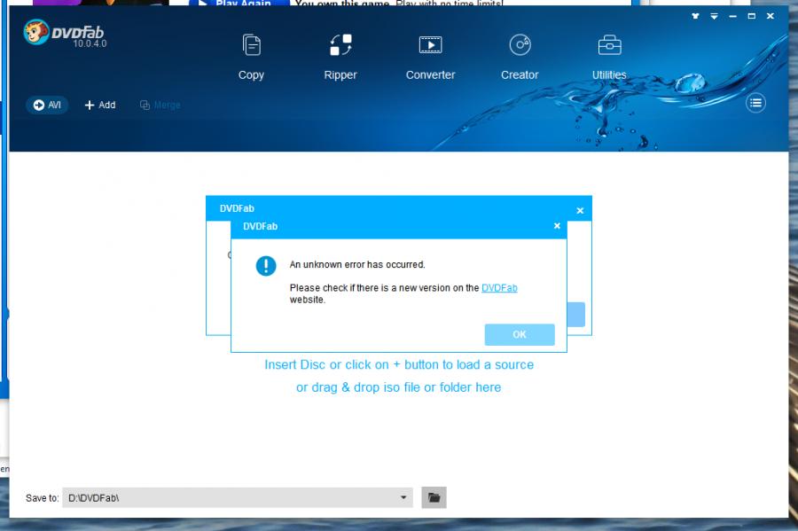Open the Copy module
798x531 pixels.
pyautogui.click(x=251, y=56)
